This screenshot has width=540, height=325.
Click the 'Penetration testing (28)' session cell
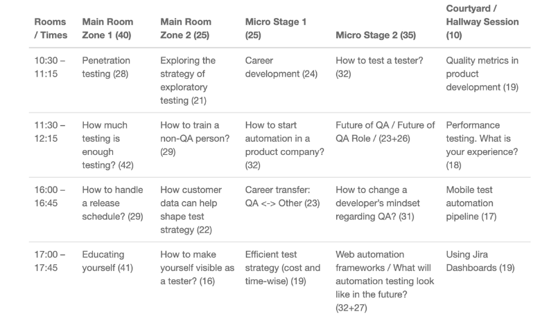pos(106,67)
